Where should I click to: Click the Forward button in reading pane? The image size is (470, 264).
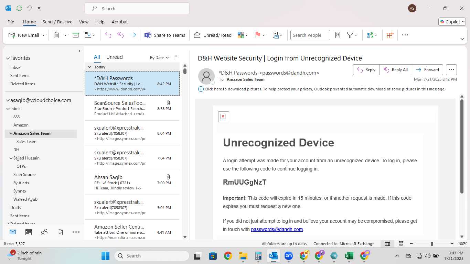[x=427, y=70]
